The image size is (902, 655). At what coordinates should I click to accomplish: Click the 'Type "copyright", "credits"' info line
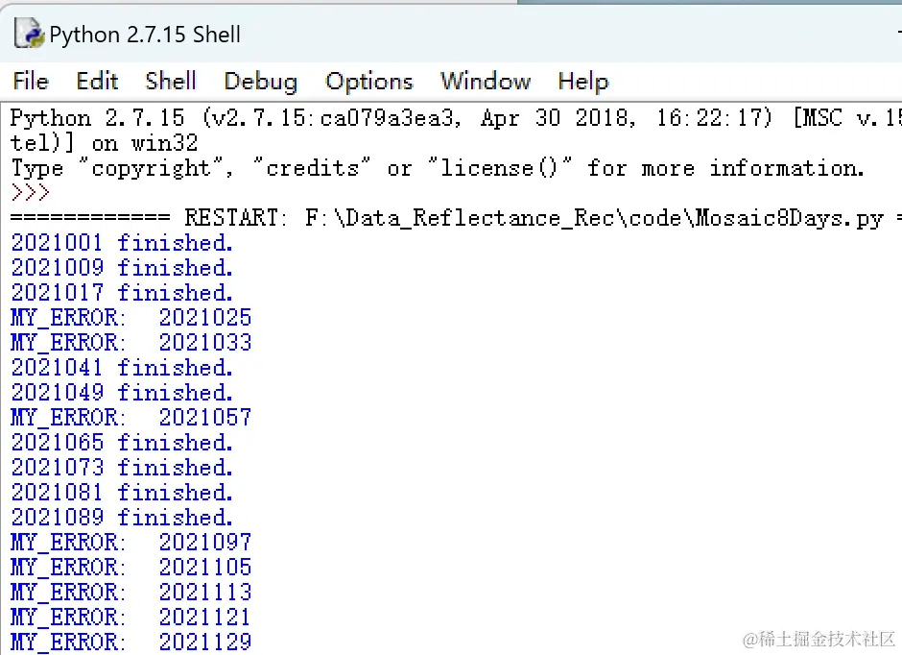pyautogui.click(x=438, y=168)
